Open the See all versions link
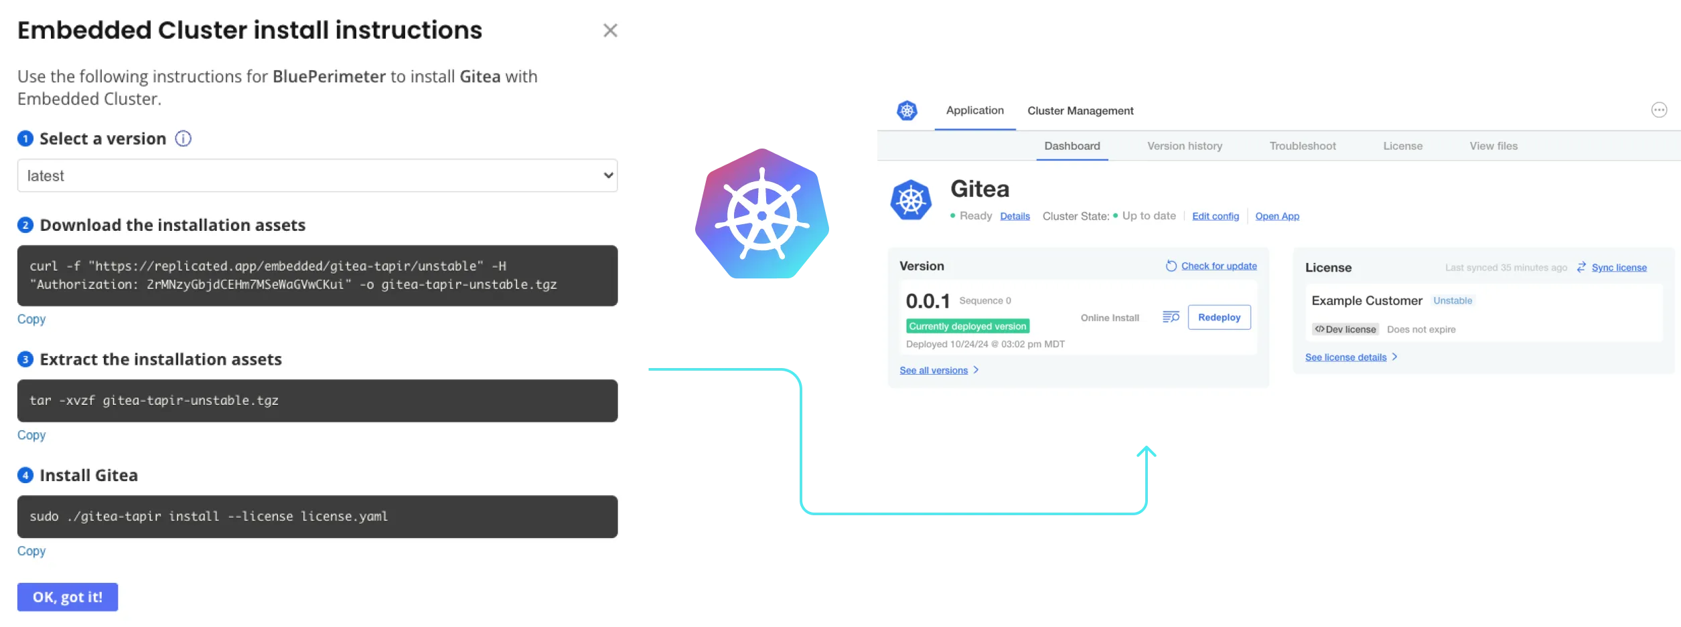This screenshot has height=627, width=1681. coord(934,370)
